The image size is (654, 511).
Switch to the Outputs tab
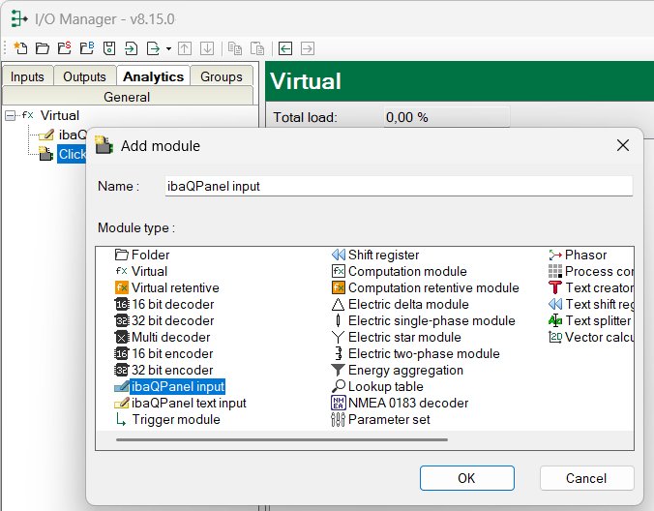point(84,76)
